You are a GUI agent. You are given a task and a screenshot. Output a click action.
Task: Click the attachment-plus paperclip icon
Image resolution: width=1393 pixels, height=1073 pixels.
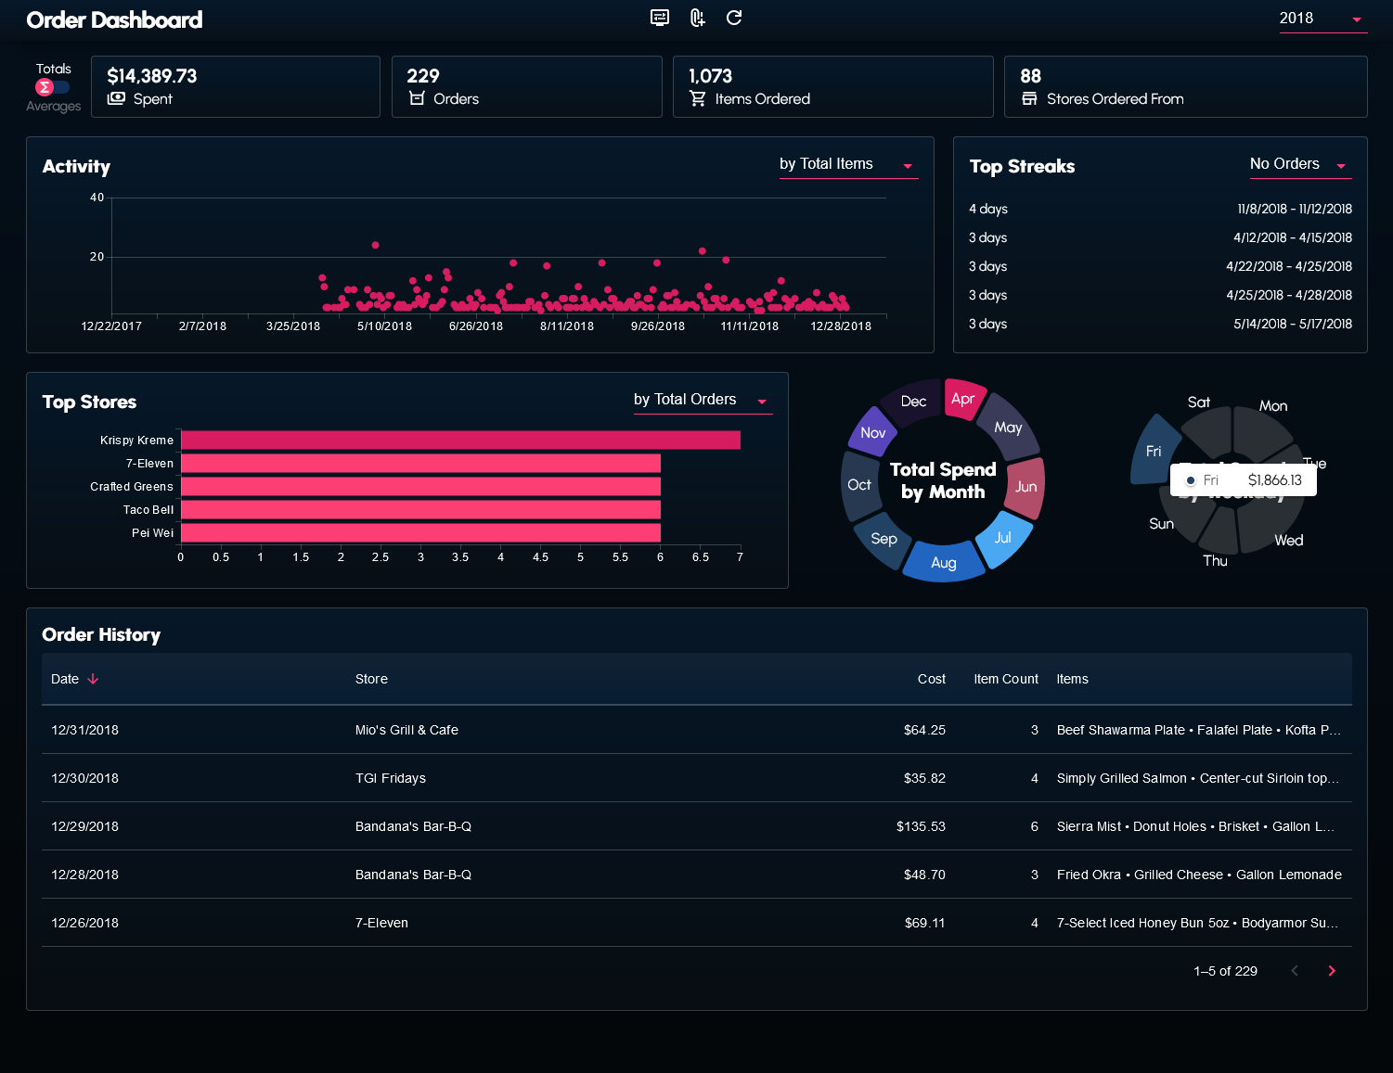[x=697, y=18]
